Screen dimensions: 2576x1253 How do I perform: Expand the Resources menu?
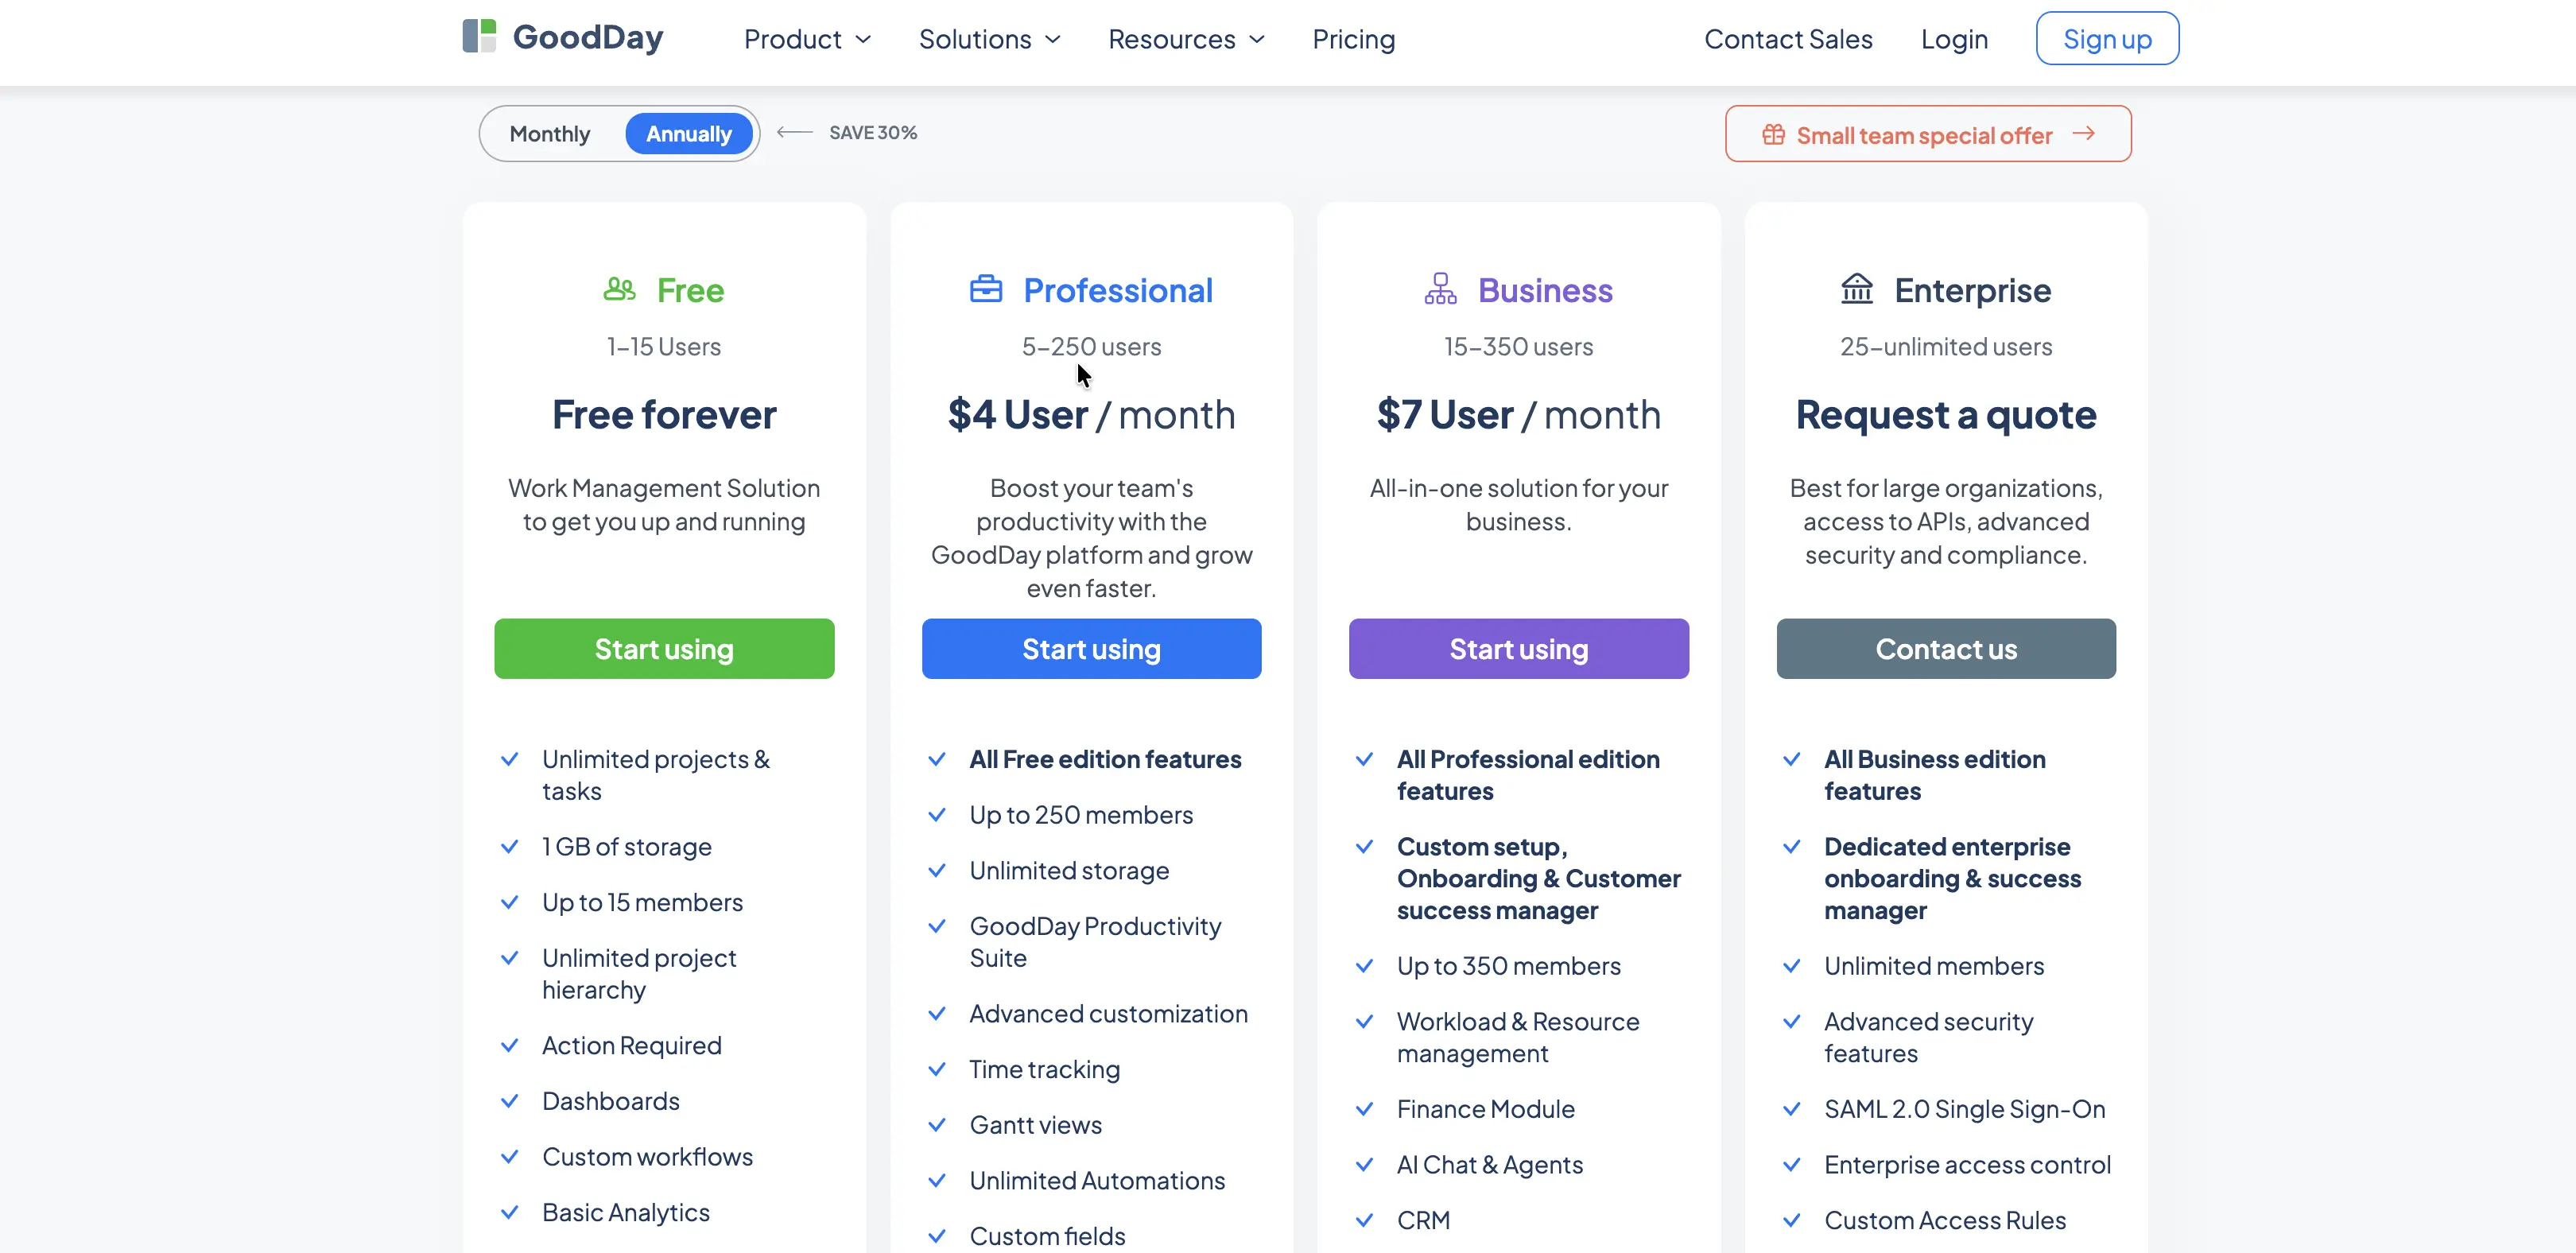tap(1187, 39)
